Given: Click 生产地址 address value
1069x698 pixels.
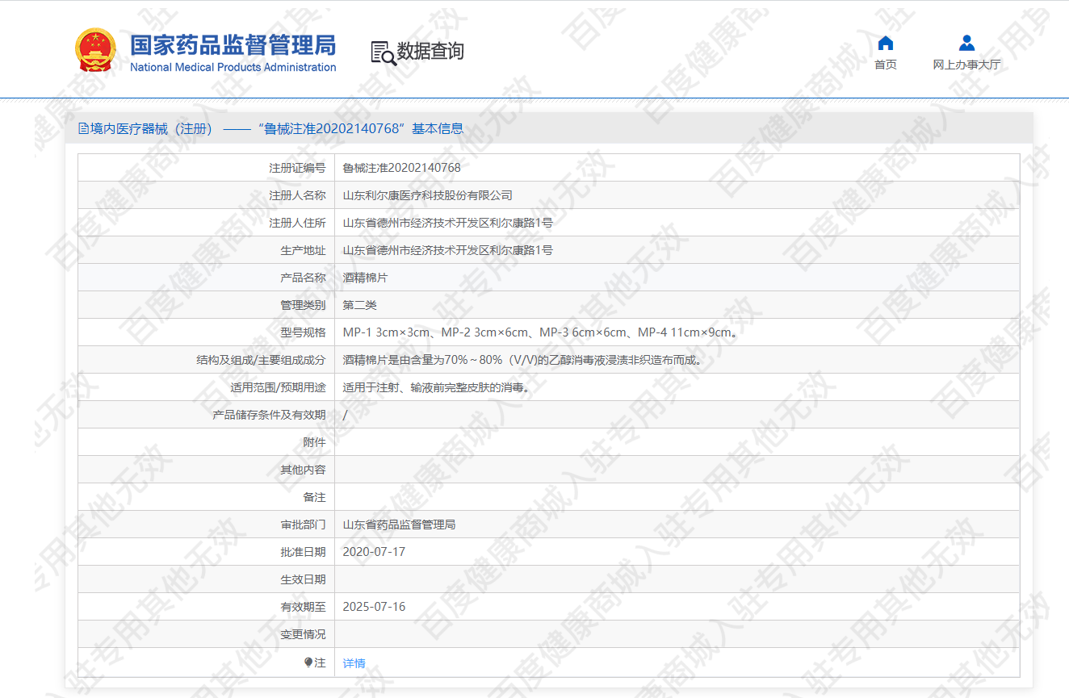Looking at the screenshot, I should 448,250.
